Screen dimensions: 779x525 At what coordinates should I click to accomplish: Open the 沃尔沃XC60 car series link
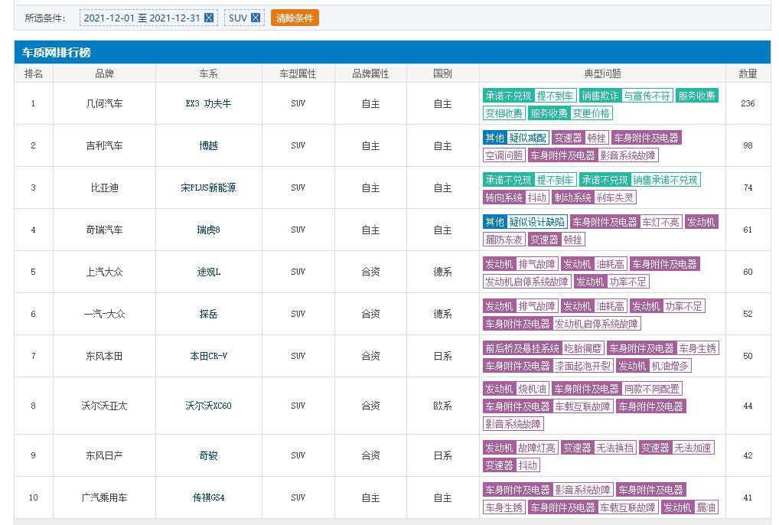click(208, 406)
